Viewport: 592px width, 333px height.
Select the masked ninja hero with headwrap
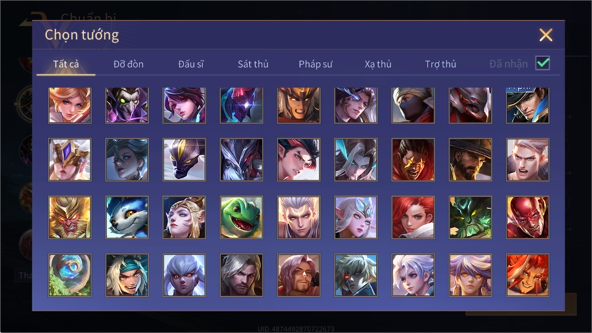click(413, 105)
